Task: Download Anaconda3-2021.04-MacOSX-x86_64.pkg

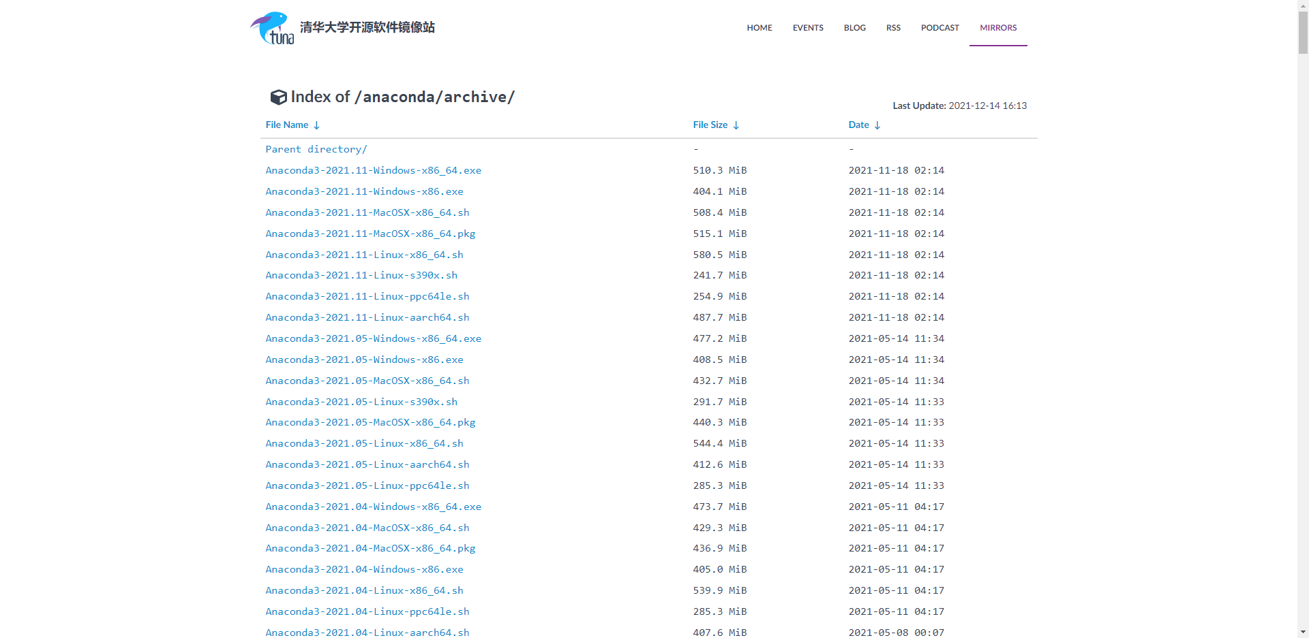Action: click(x=371, y=548)
